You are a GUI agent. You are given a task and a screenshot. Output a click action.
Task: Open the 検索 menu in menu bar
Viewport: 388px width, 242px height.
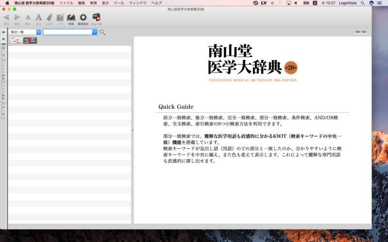coord(93,3)
